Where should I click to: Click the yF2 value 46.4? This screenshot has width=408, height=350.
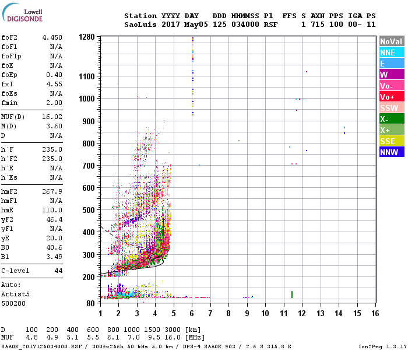pyautogui.click(x=54, y=219)
